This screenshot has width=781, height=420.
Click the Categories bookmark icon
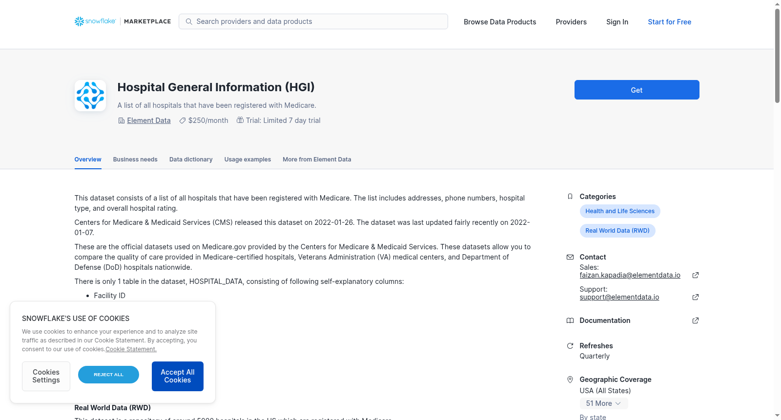[570, 197]
